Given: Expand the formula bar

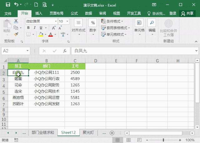Looking at the screenshot, I should [x=196, y=51].
